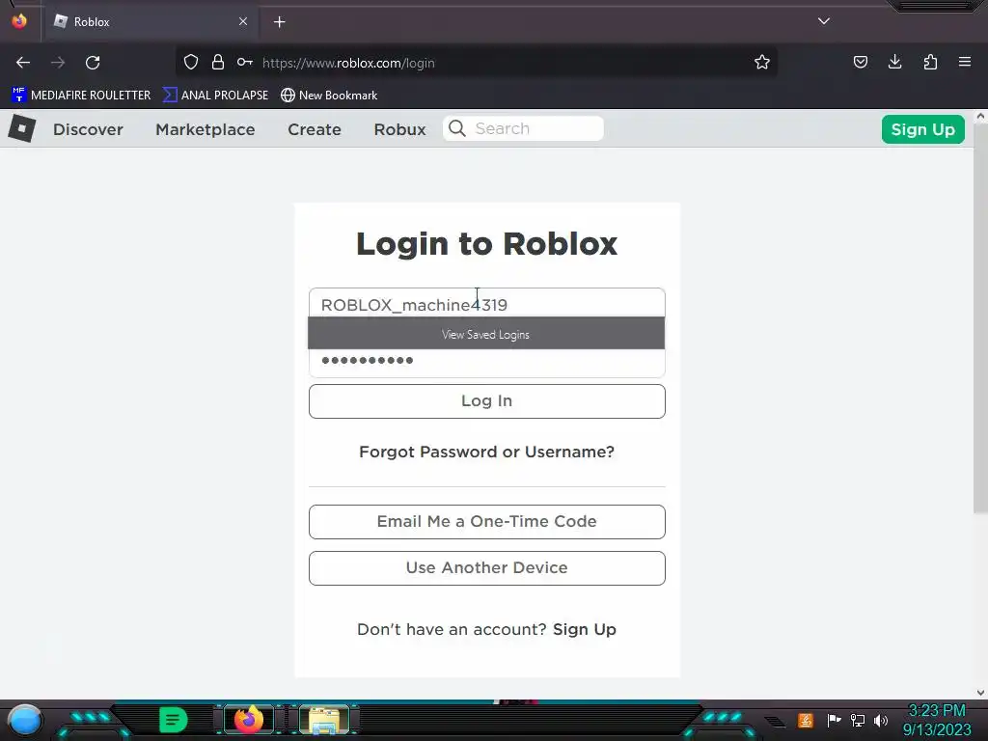Open the Pocket save icon

pyautogui.click(x=860, y=63)
